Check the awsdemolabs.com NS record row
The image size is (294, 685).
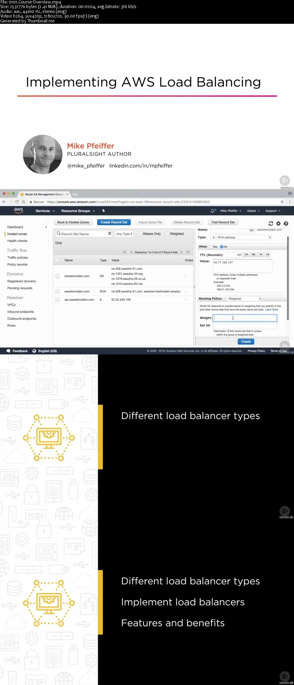click(57, 276)
